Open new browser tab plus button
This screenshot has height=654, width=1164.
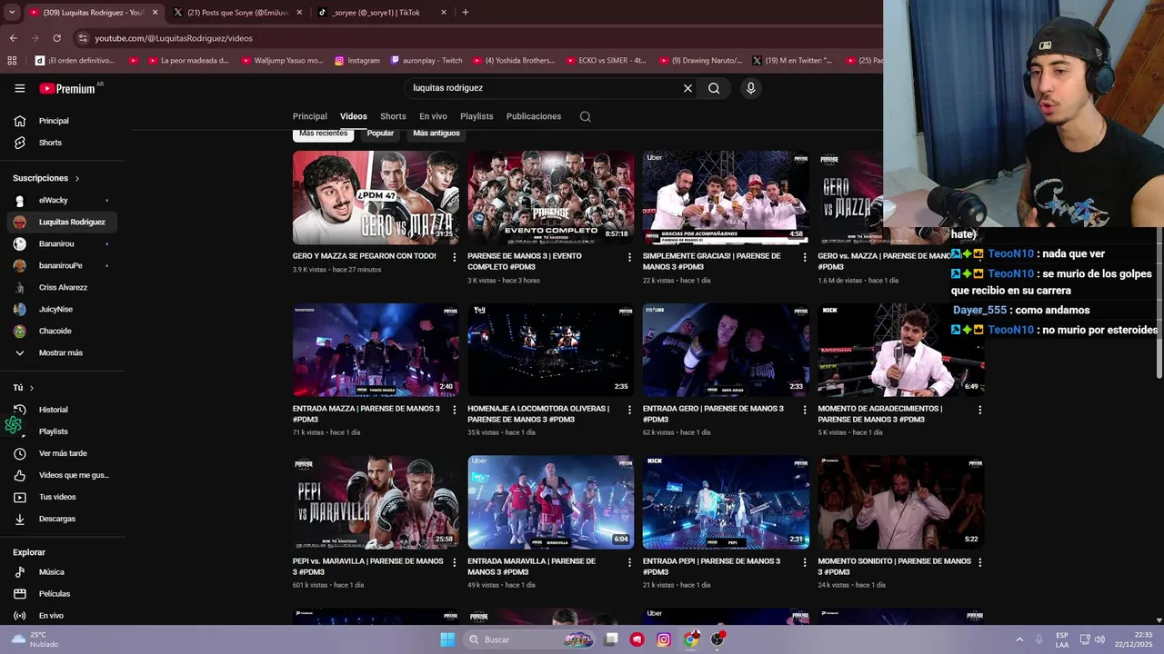[465, 13]
